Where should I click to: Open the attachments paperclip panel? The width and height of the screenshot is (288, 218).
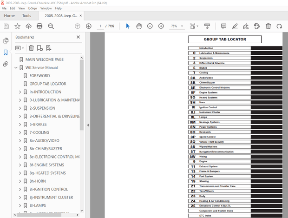pyautogui.click(x=6, y=64)
